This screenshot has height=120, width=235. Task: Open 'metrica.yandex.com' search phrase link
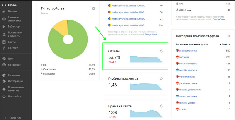(x=190, y=90)
